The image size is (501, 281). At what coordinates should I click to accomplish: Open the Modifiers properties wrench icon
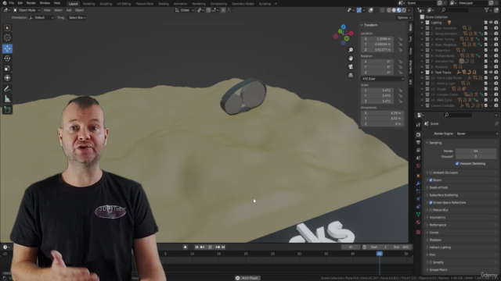(418, 183)
